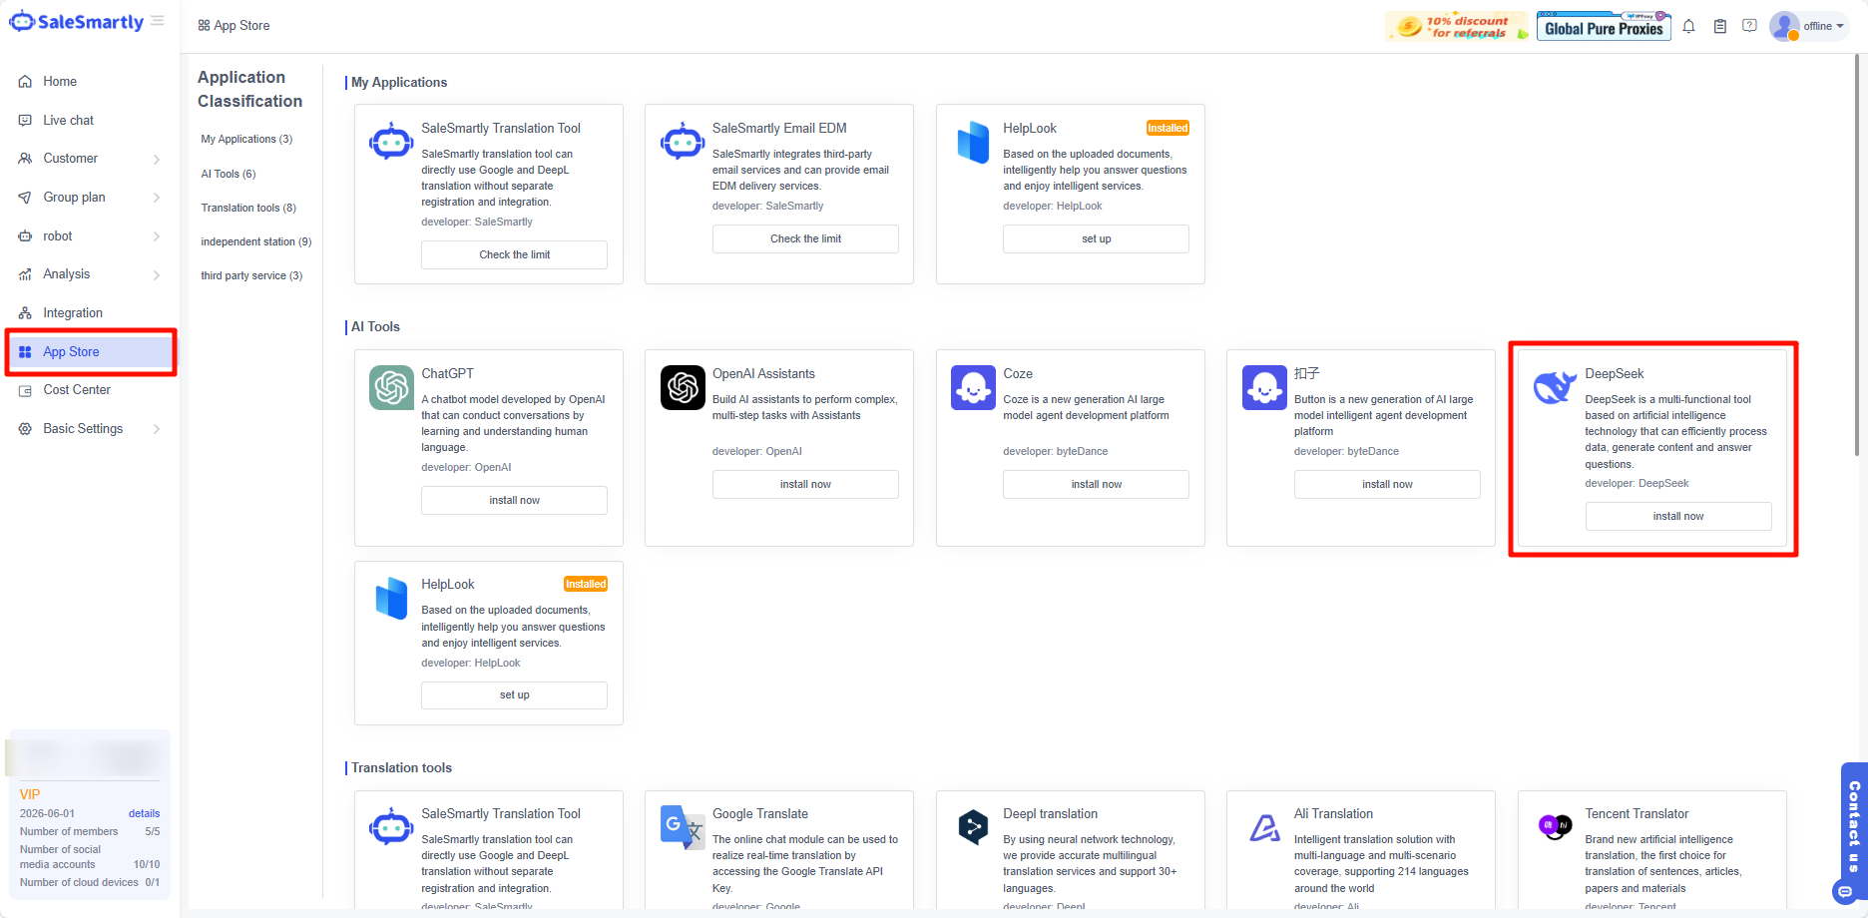The width and height of the screenshot is (1868, 918).
Task: Click the ChatGPT app icon
Action: point(391,388)
